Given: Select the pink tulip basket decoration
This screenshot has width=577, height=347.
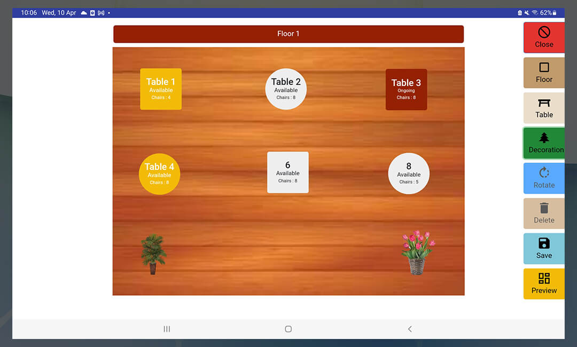Looking at the screenshot, I should (417, 253).
